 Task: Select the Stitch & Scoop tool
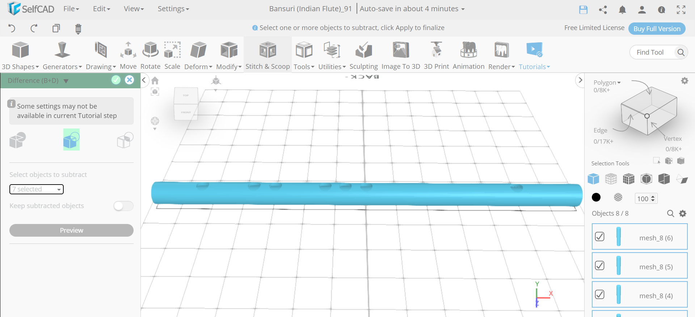click(x=268, y=55)
